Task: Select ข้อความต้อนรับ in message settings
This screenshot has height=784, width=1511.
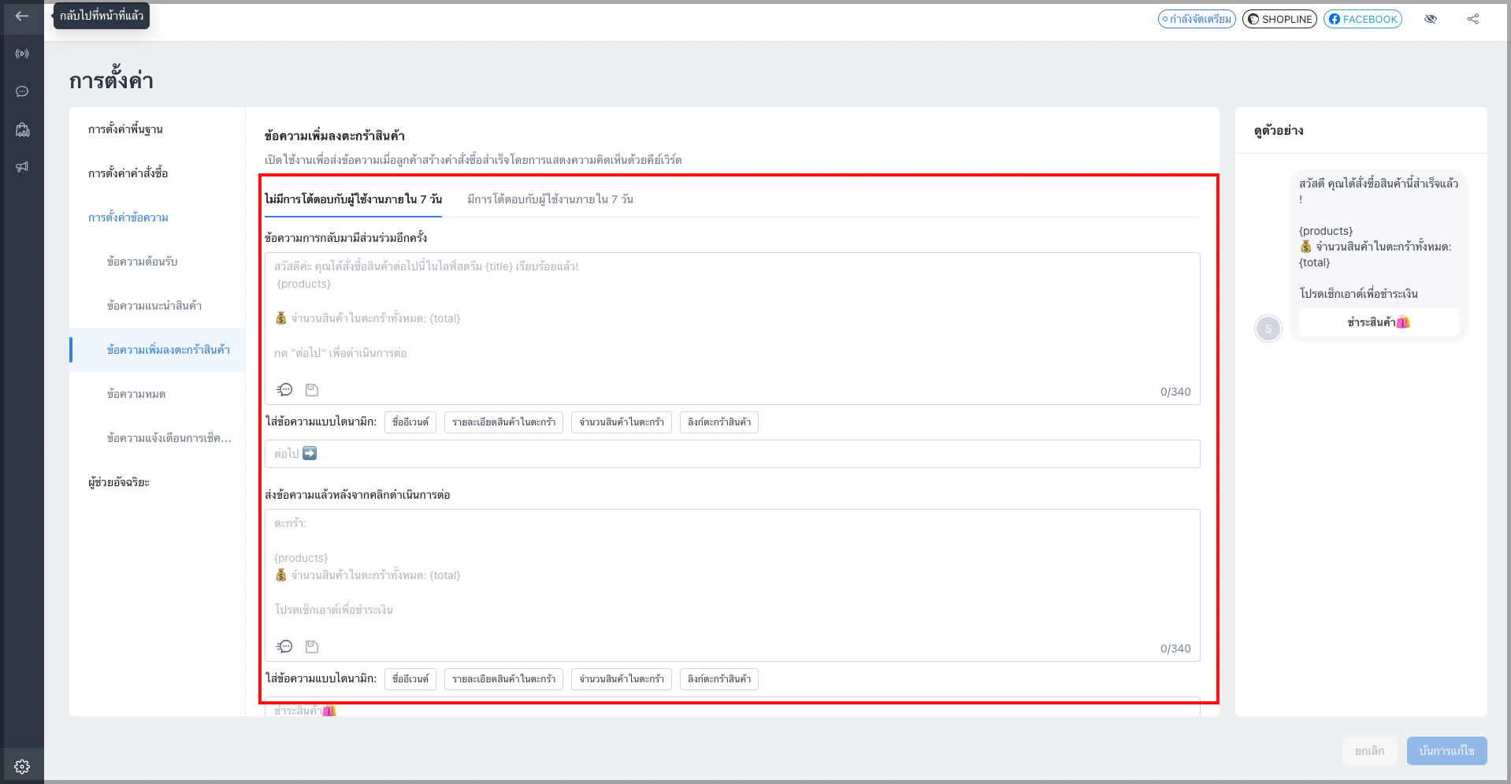Action: coord(143,262)
